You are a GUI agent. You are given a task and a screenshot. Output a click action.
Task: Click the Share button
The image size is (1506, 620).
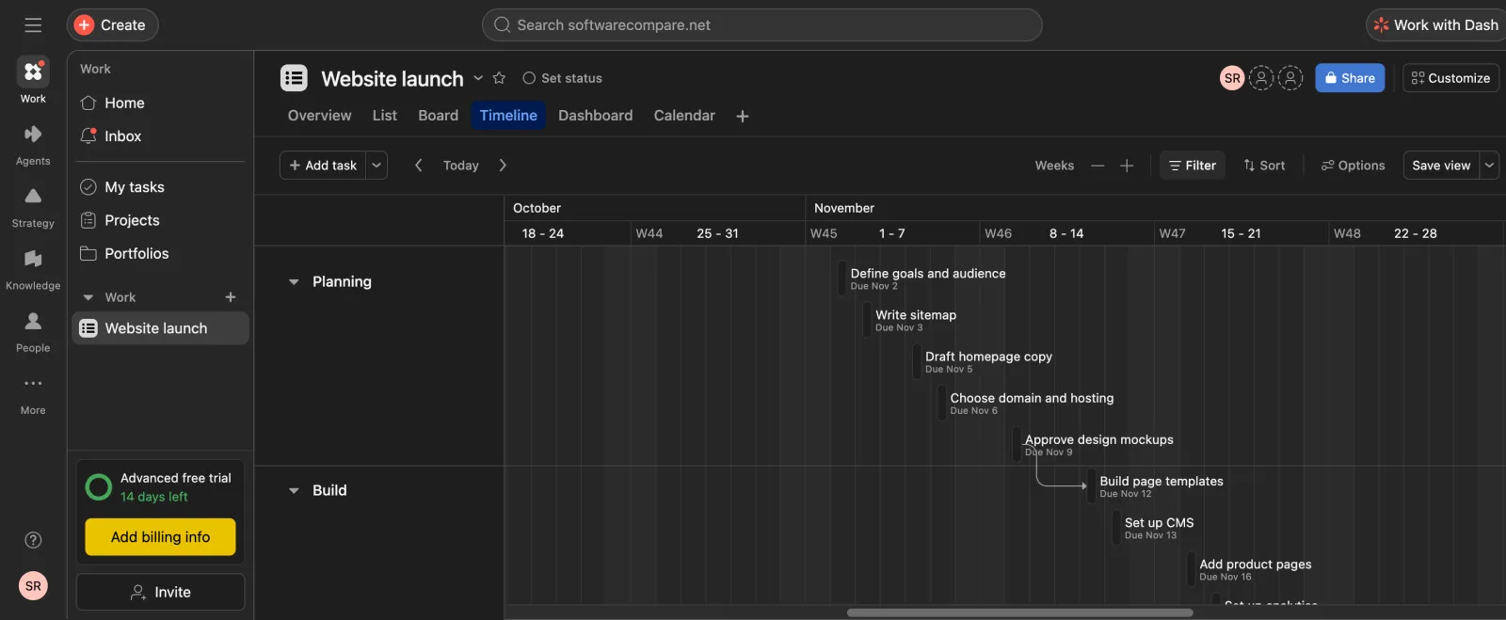[1350, 78]
